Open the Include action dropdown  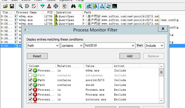(154, 46)
